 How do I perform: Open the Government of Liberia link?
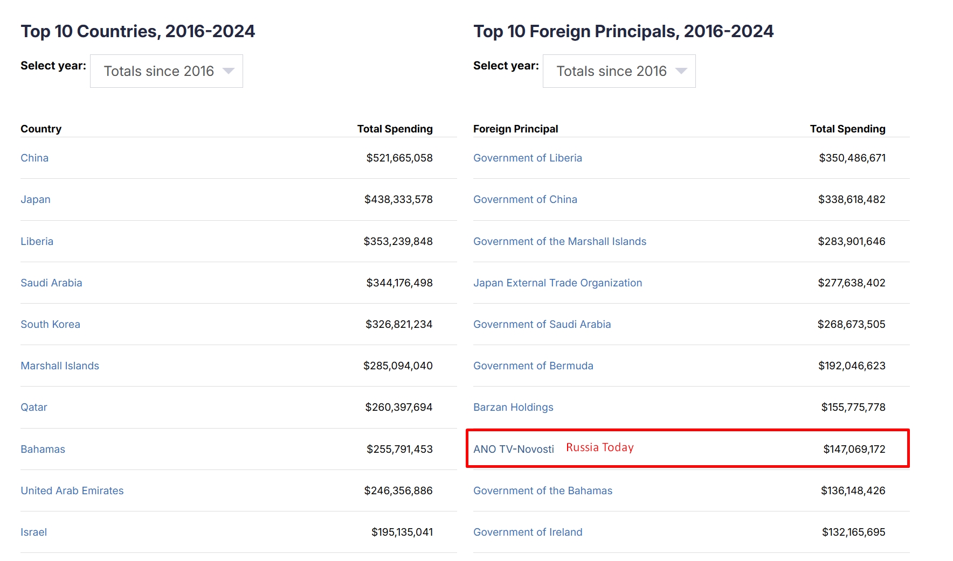[x=528, y=158]
